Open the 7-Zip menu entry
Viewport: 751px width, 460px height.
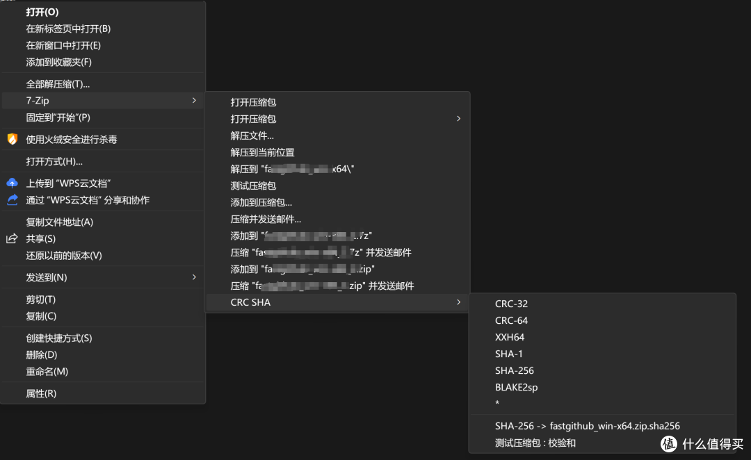click(x=104, y=101)
